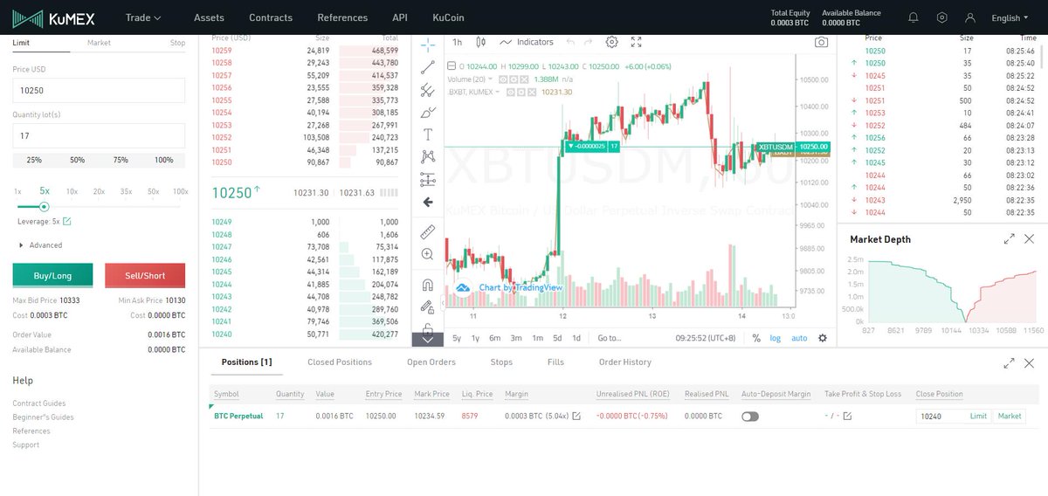Edit margin for BTC Perpetual position
Image resolution: width=1048 pixels, height=496 pixels.
pos(576,417)
